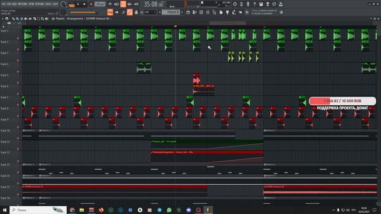Select the playlist Slice tool
Image resolution: width=381 pixels, height=214 pixels.
(x=35, y=18)
